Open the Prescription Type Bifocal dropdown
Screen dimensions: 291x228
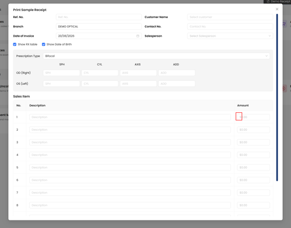[157, 56]
